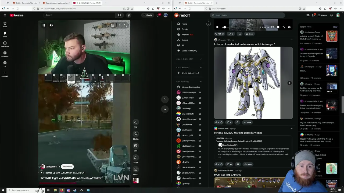Open Manage Communities
Screen dimensions: 344x193
(191, 87)
